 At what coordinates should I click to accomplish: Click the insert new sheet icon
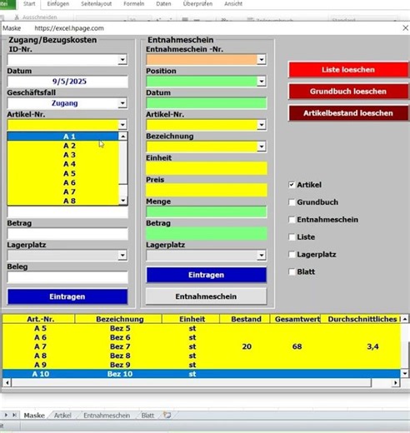click(x=167, y=416)
